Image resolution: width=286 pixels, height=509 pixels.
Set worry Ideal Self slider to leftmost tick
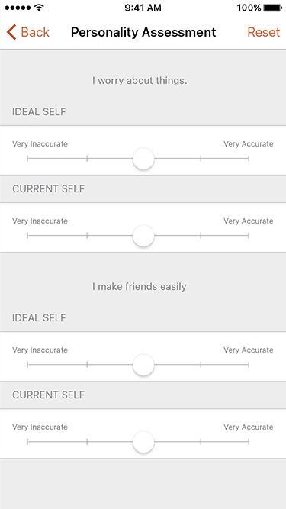tap(27, 159)
